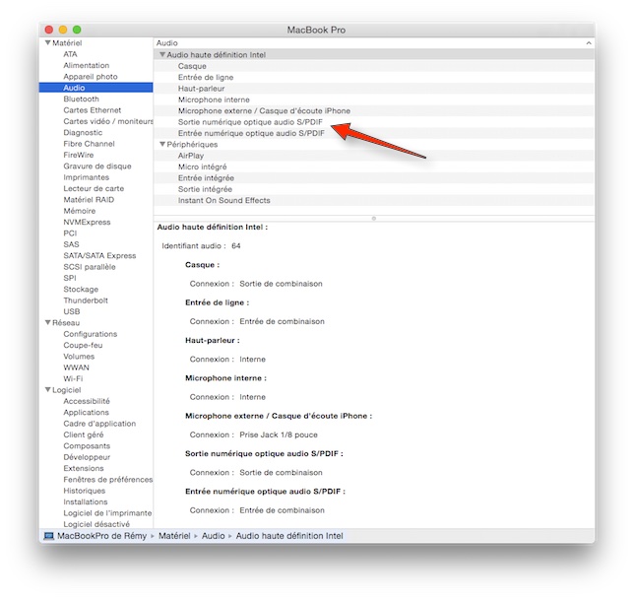Select SAS in the sidebar

click(x=71, y=244)
